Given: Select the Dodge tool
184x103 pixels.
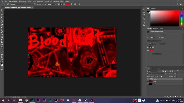Looking at the screenshot, I should 2,42.
